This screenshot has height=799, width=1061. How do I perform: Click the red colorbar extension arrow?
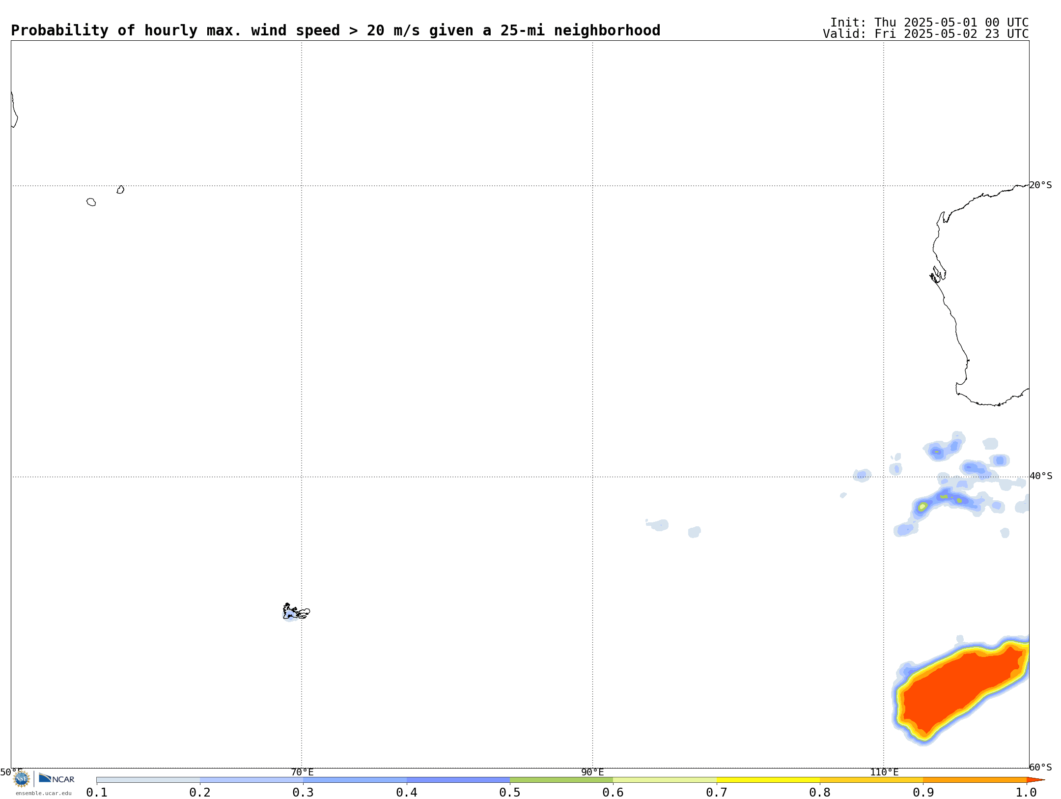1035,780
